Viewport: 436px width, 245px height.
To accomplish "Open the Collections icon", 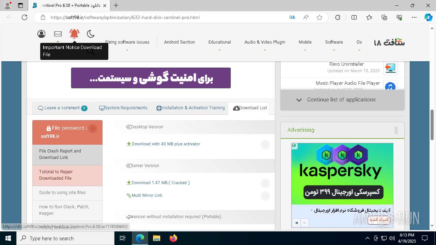I will (384, 17).
